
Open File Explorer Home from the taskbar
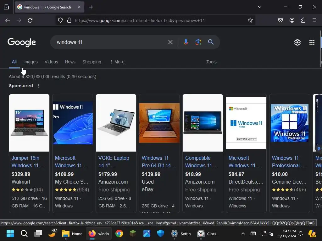point(72,233)
